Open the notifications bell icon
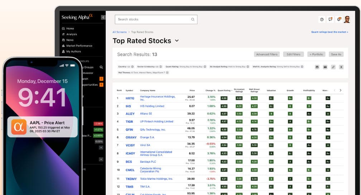This screenshot has height=195, width=361. tap(339, 19)
